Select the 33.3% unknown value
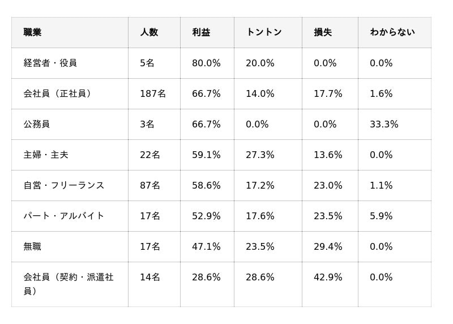This screenshot has width=453, height=324. (x=384, y=124)
